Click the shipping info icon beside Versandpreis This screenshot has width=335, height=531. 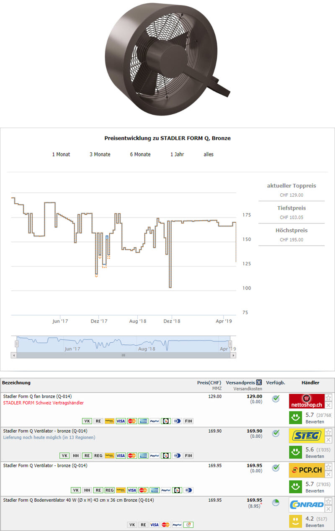pos(259,382)
